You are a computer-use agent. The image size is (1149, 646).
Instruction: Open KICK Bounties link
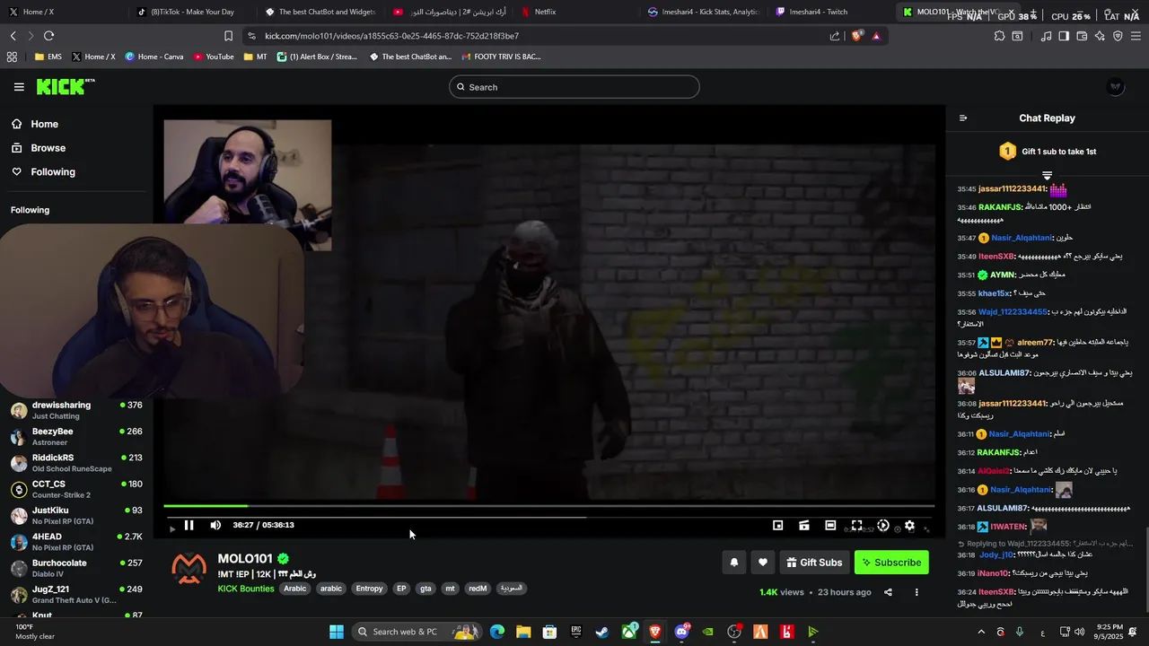246,589
